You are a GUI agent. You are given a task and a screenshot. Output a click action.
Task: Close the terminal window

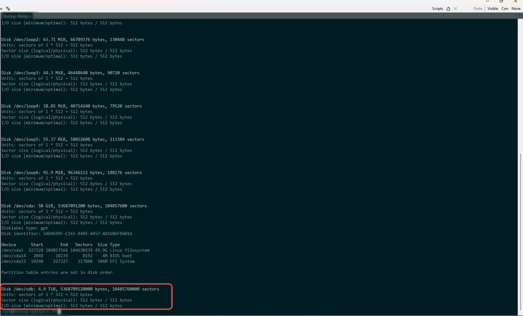pyautogui.click(x=516, y=2)
